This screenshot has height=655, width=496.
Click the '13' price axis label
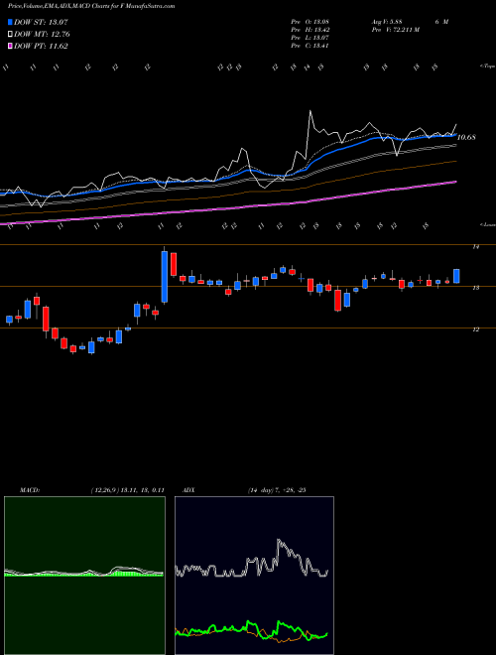click(475, 288)
